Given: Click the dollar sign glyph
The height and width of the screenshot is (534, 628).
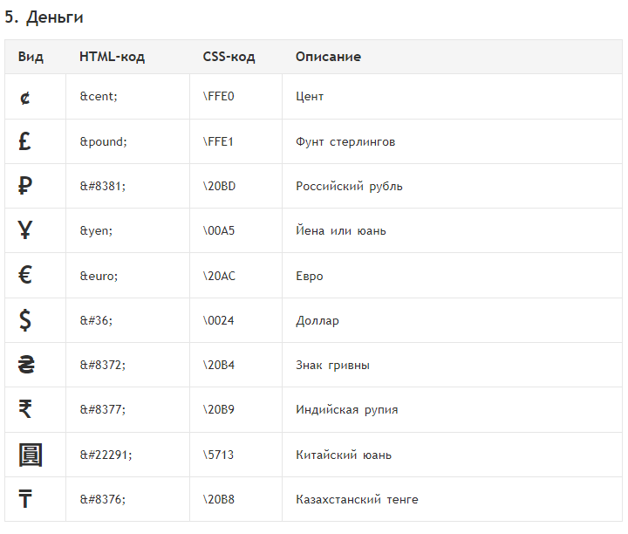Looking at the screenshot, I should tap(24, 320).
